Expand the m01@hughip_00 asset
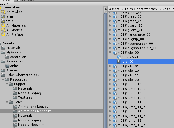 [x=110, y=39]
